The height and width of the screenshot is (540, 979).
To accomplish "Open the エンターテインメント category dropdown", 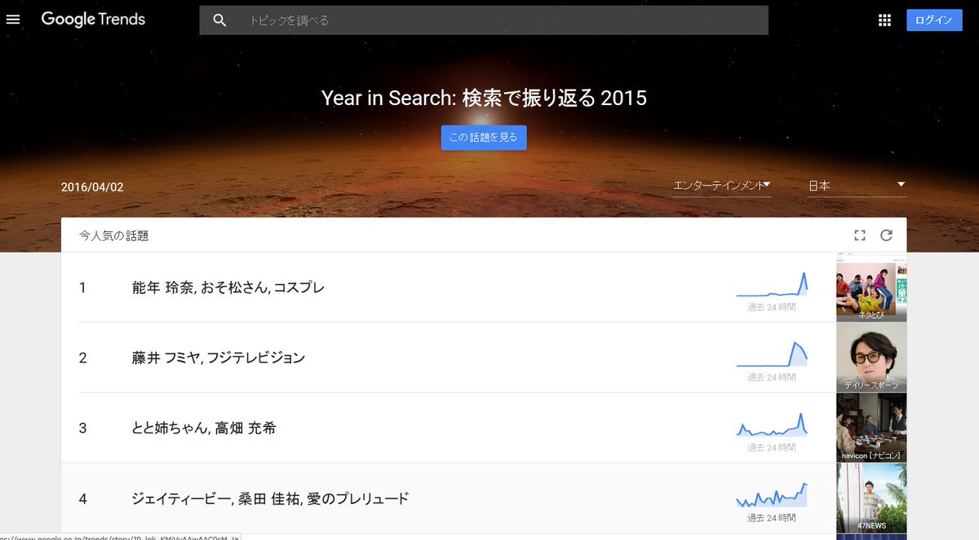I will point(722,186).
